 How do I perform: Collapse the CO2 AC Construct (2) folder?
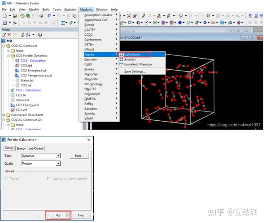point(4,120)
